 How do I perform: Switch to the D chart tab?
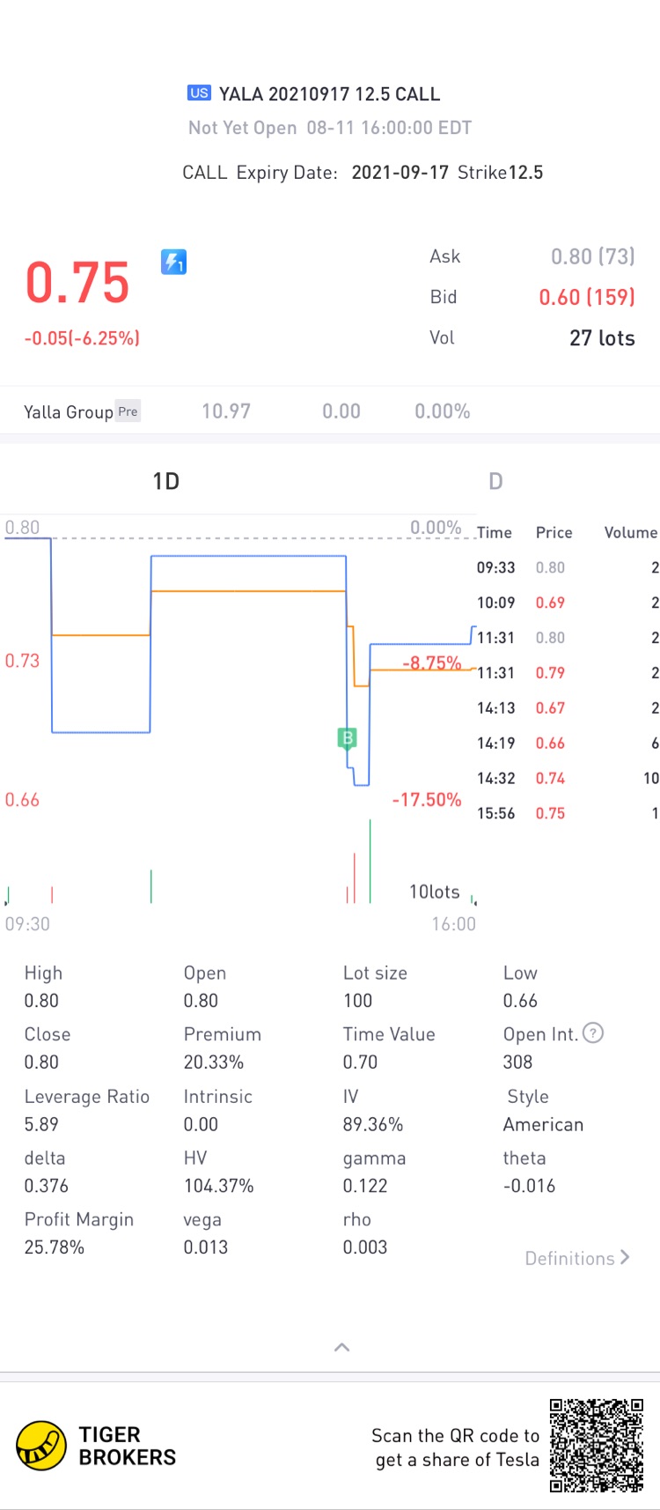(x=495, y=481)
